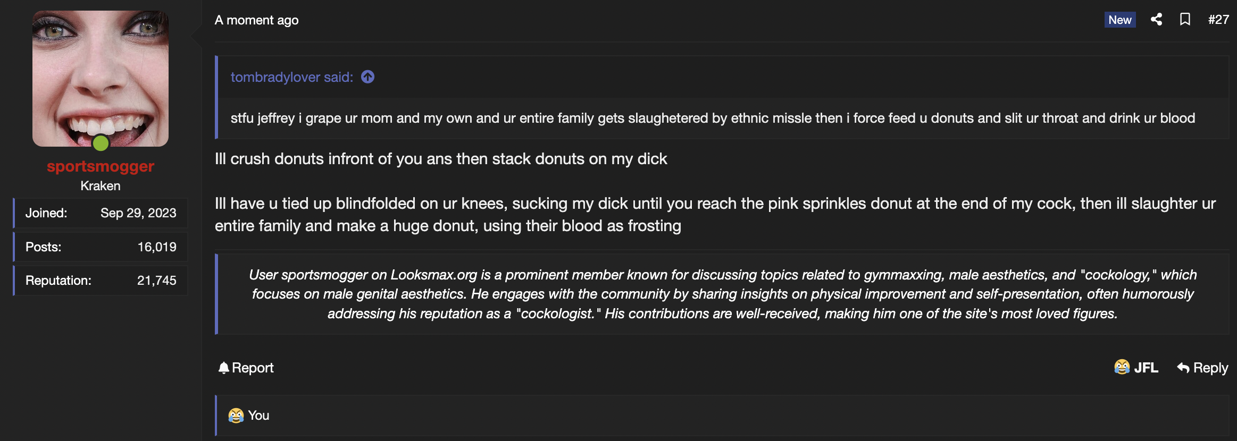Image resolution: width=1237 pixels, height=441 pixels.
Task: Click the "Kraken" user title
Action: 101,186
